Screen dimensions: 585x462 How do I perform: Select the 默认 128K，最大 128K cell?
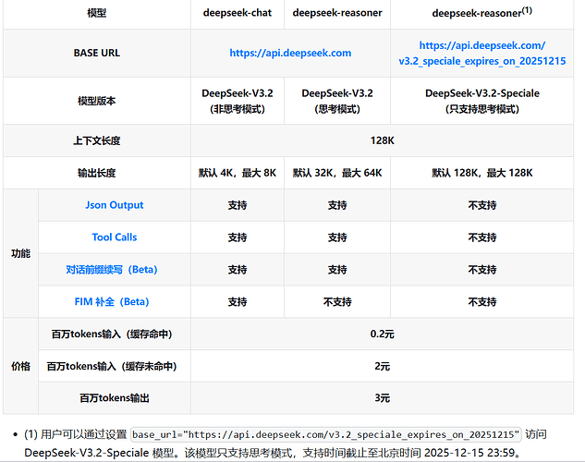(x=482, y=173)
